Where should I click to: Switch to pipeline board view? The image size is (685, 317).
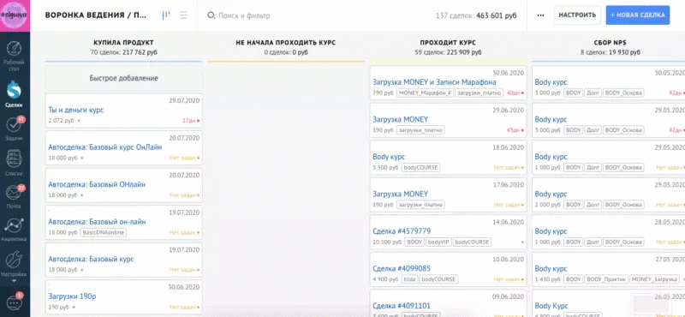tap(166, 15)
